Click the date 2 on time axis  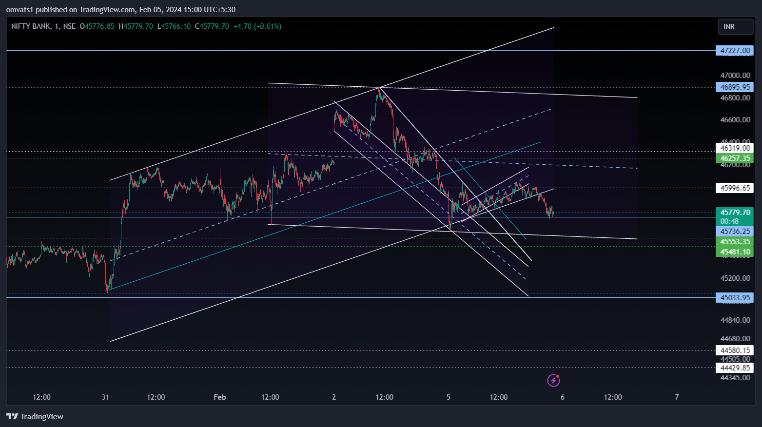click(x=334, y=397)
